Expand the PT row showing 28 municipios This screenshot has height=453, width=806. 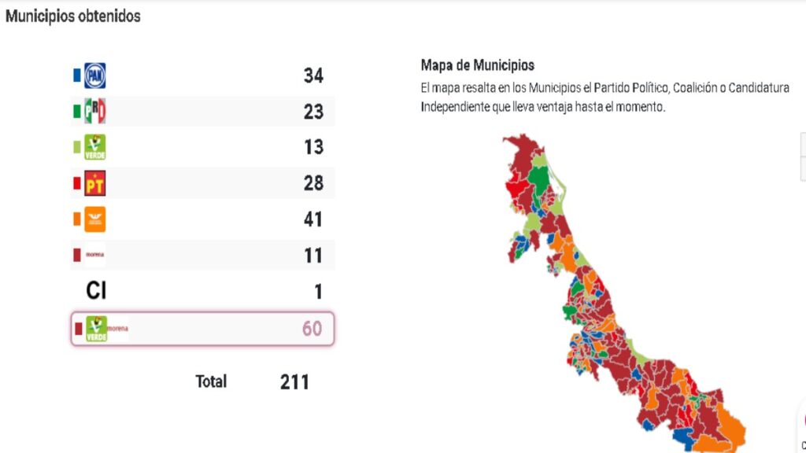click(x=201, y=182)
